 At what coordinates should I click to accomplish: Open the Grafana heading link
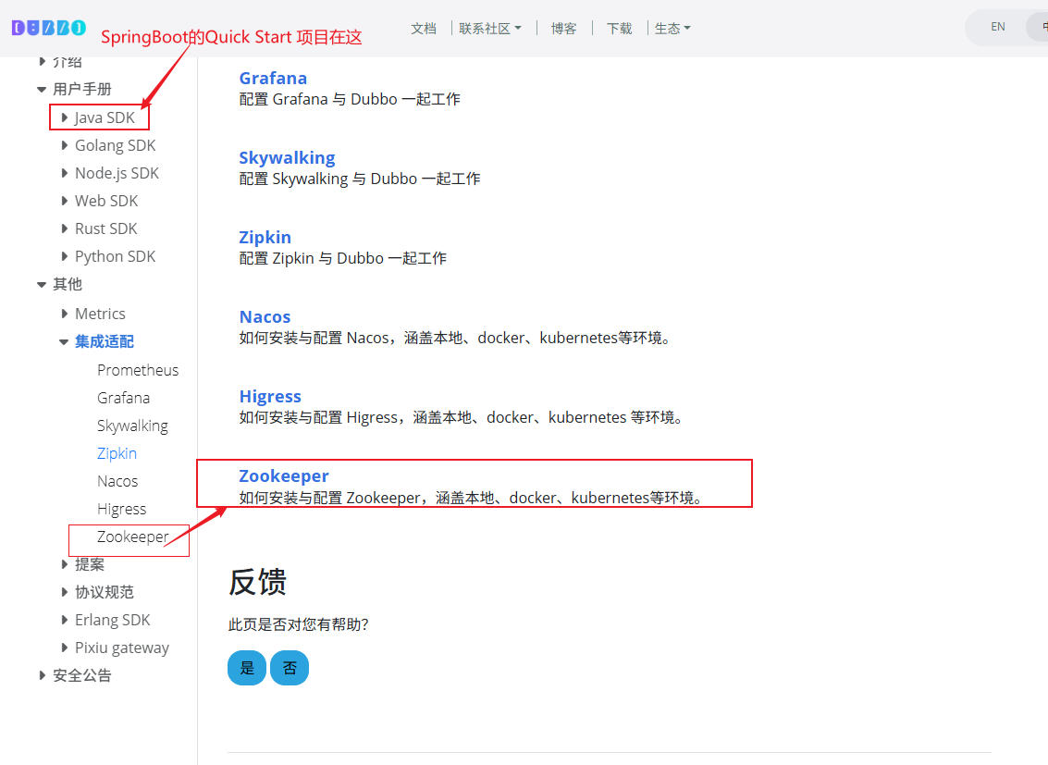coord(273,79)
